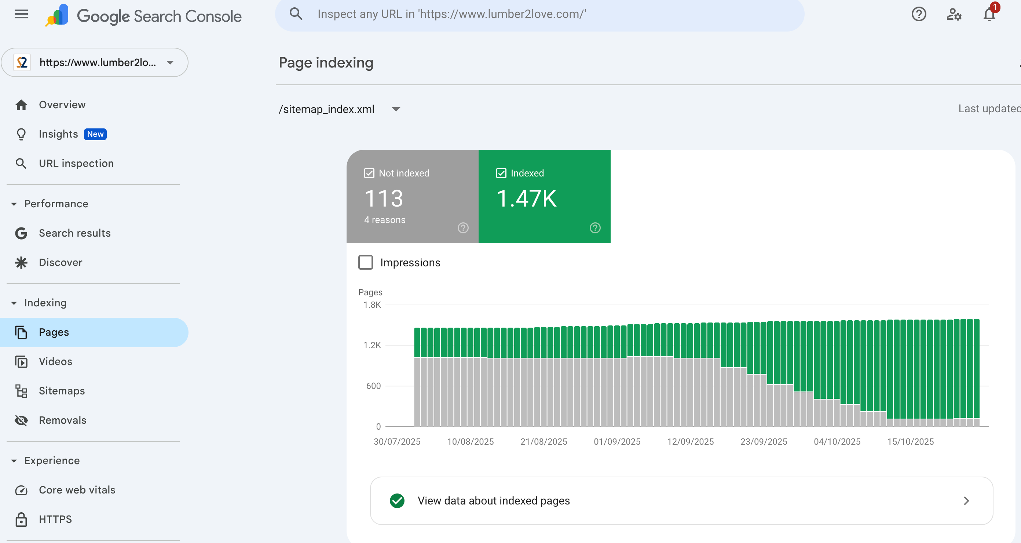Enable the Impressions checkbox

point(365,262)
